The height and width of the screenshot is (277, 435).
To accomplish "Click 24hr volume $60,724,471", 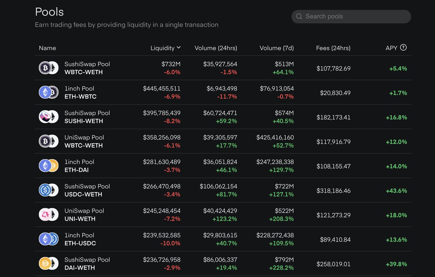I will (220, 113).
